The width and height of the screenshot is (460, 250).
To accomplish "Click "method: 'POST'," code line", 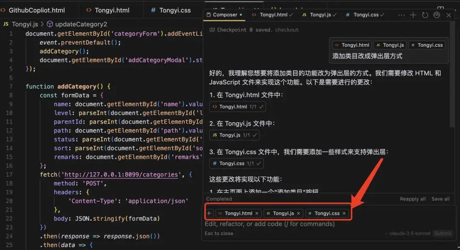I will (80, 183).
